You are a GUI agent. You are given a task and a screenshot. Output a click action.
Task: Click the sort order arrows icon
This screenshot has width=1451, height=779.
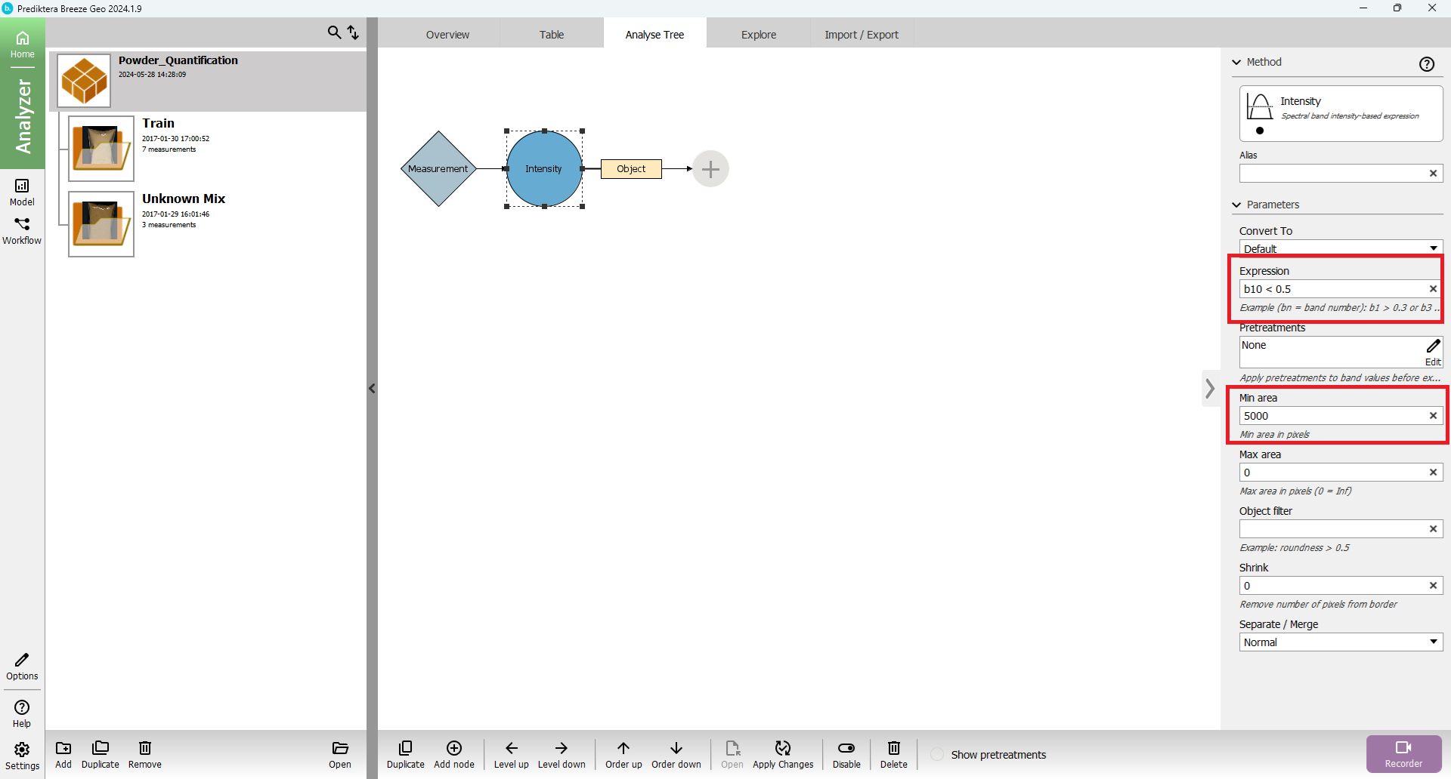coord(353,32)
